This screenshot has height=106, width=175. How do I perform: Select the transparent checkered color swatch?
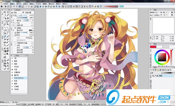pyautogui.click(x=166, y=47)
